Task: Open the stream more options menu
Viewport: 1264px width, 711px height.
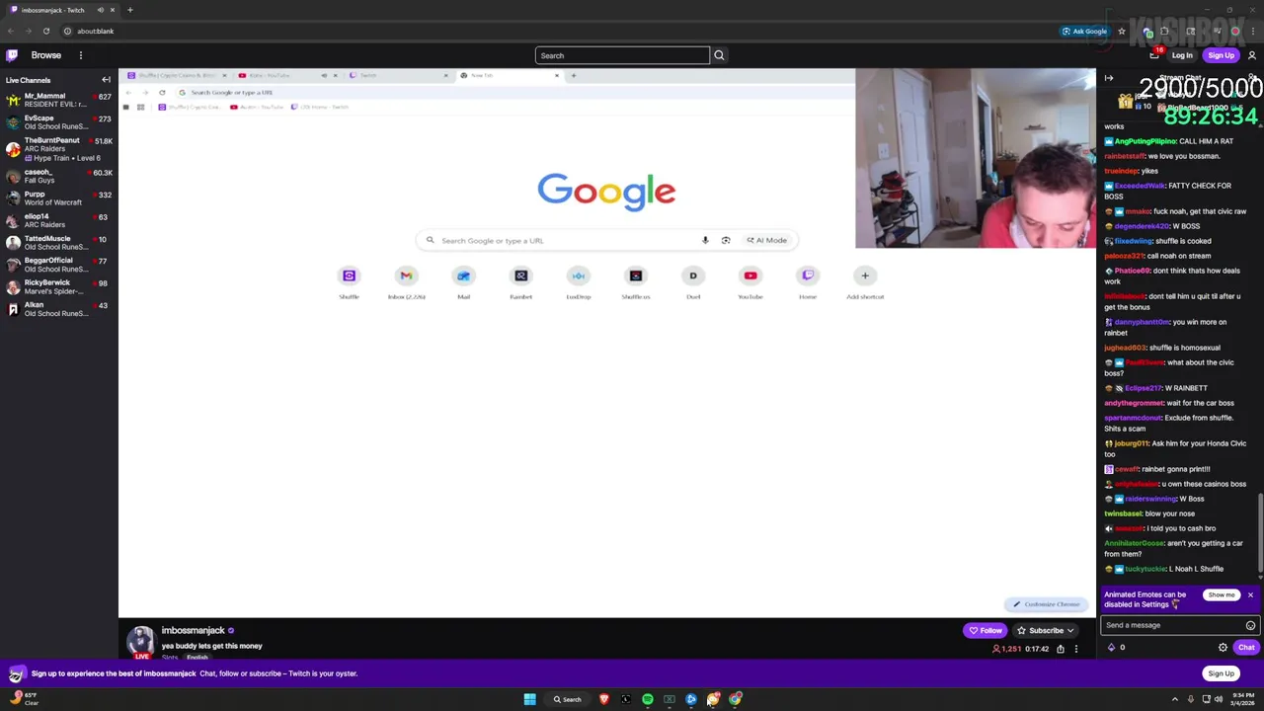Action: tap(1076, 649)
